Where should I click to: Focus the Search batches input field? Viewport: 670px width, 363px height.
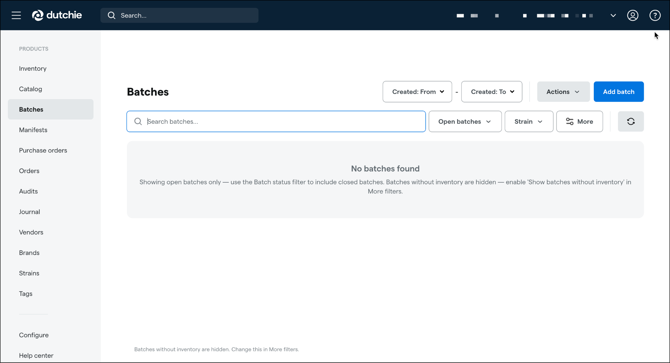(276, 121)
